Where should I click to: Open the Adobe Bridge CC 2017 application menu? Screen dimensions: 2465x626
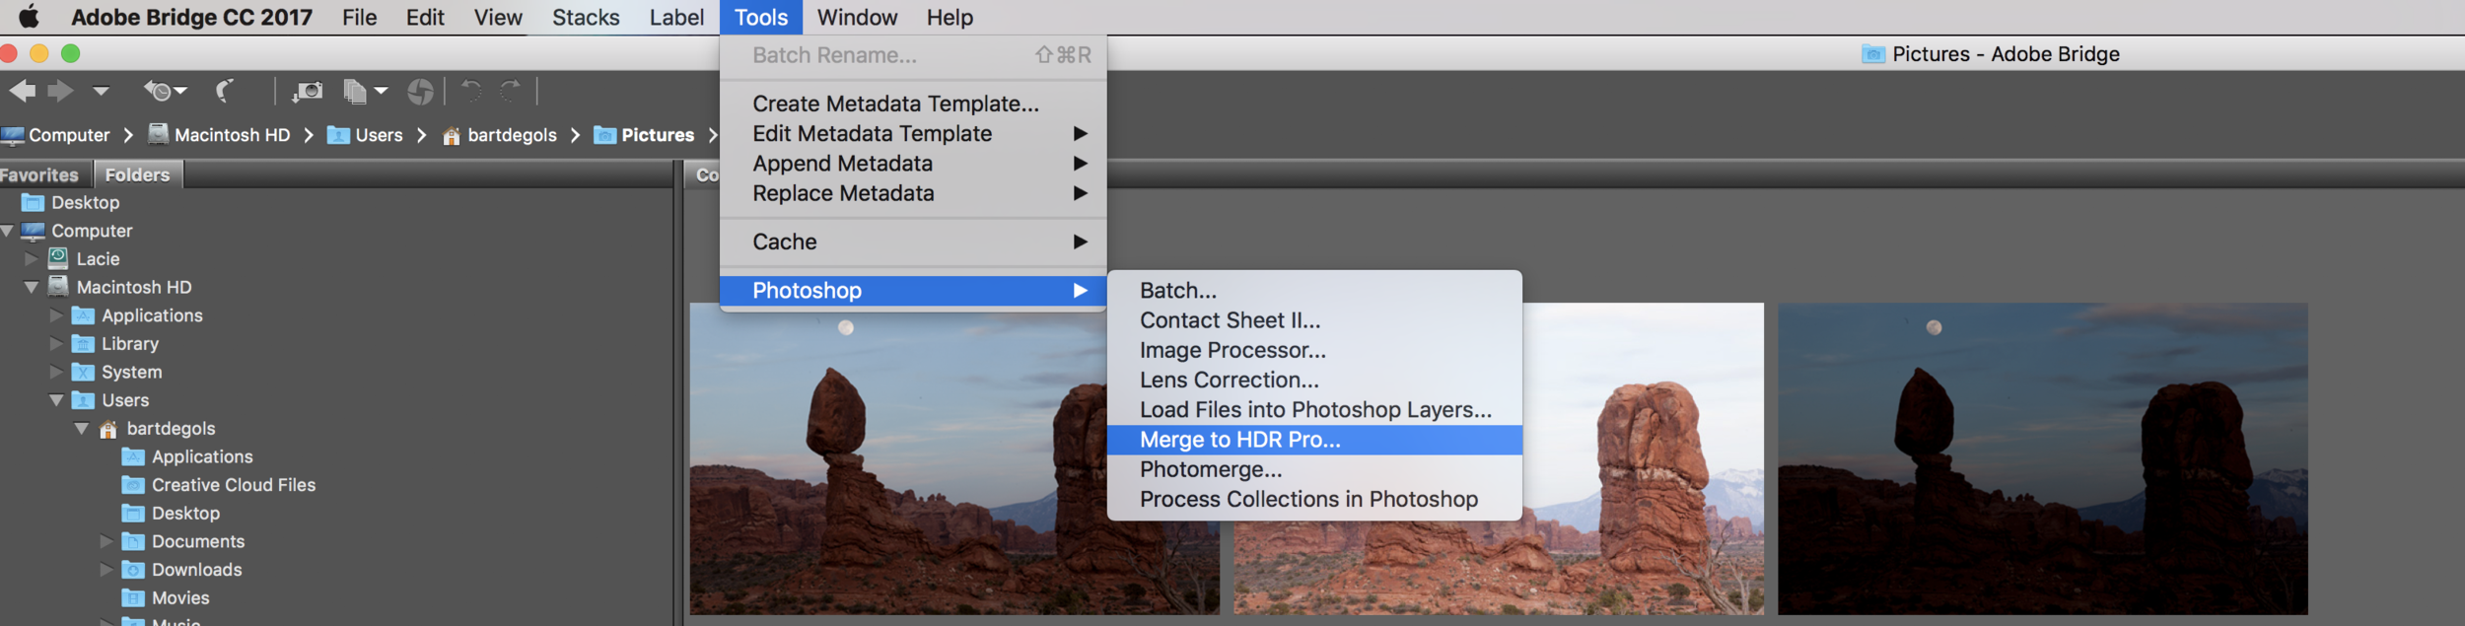[191, 17]
